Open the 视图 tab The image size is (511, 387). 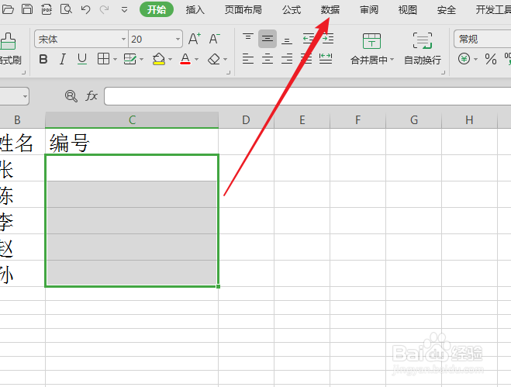point(407,10)
